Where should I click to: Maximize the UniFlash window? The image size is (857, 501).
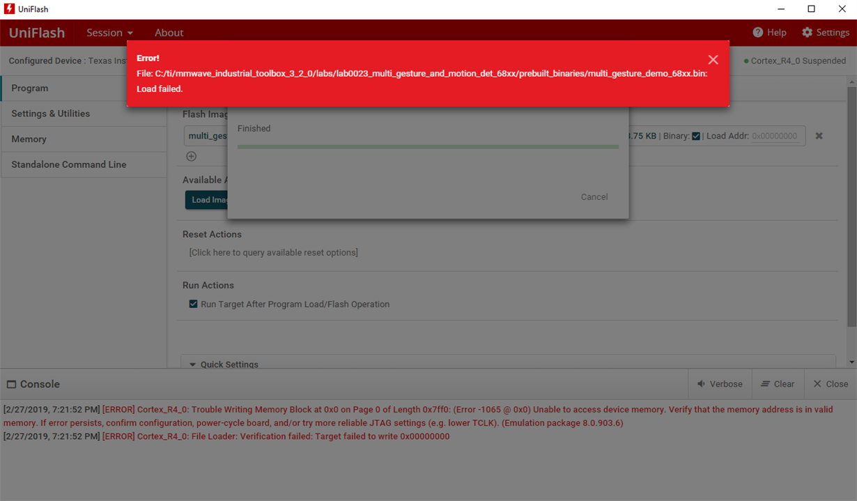point(811,9)
